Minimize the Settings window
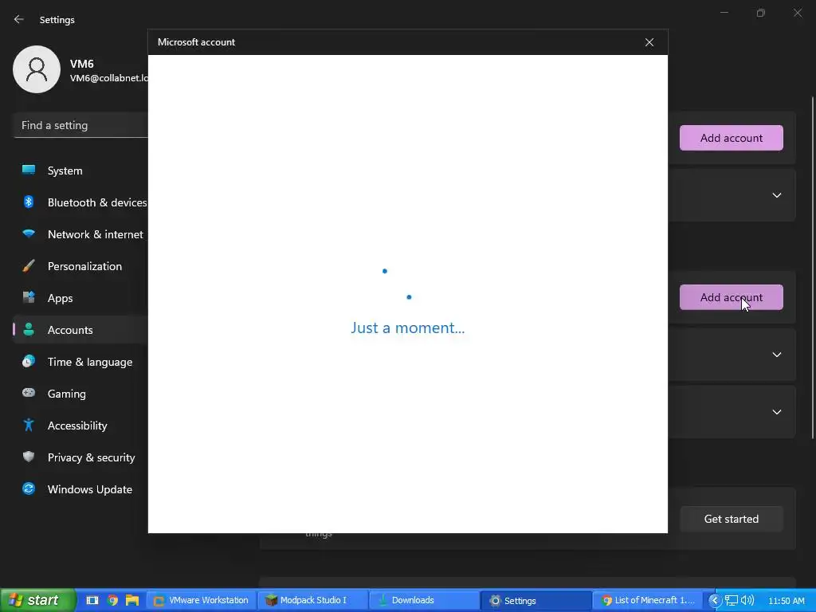 [x=724, y=13]
